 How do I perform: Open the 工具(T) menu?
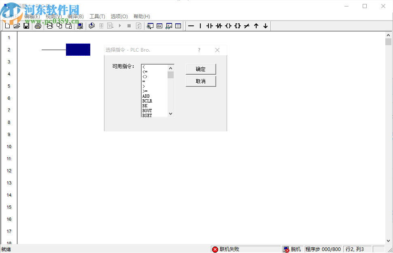97,16
